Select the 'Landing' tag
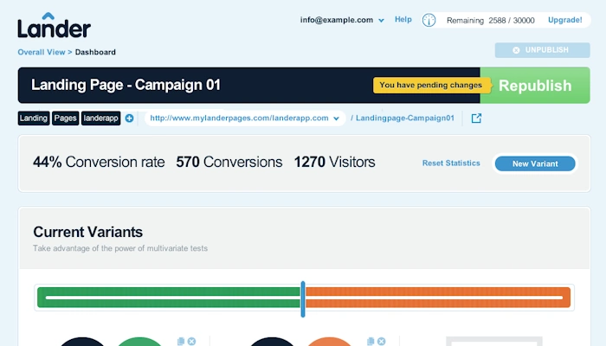Screen dimensions: 606x346 (34, 119)
